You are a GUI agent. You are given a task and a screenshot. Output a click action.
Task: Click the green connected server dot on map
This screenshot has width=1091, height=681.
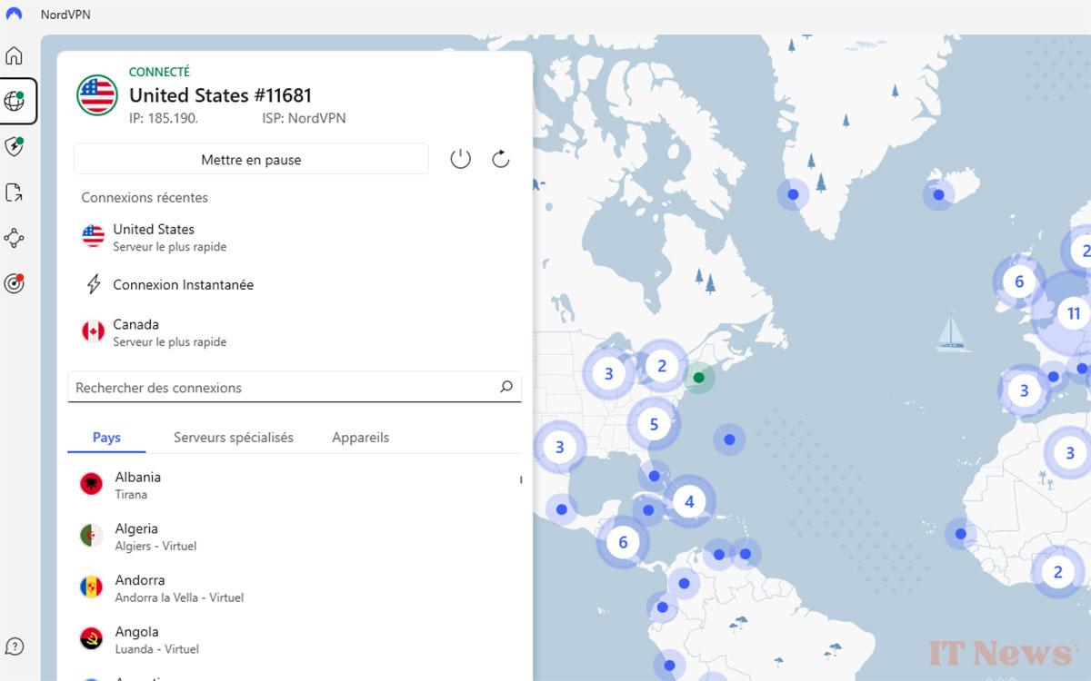(698, 377)
